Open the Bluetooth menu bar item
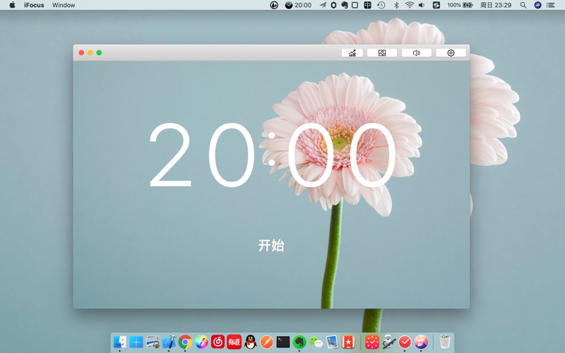This screenshot has width=565, height=353. point(396,5)
